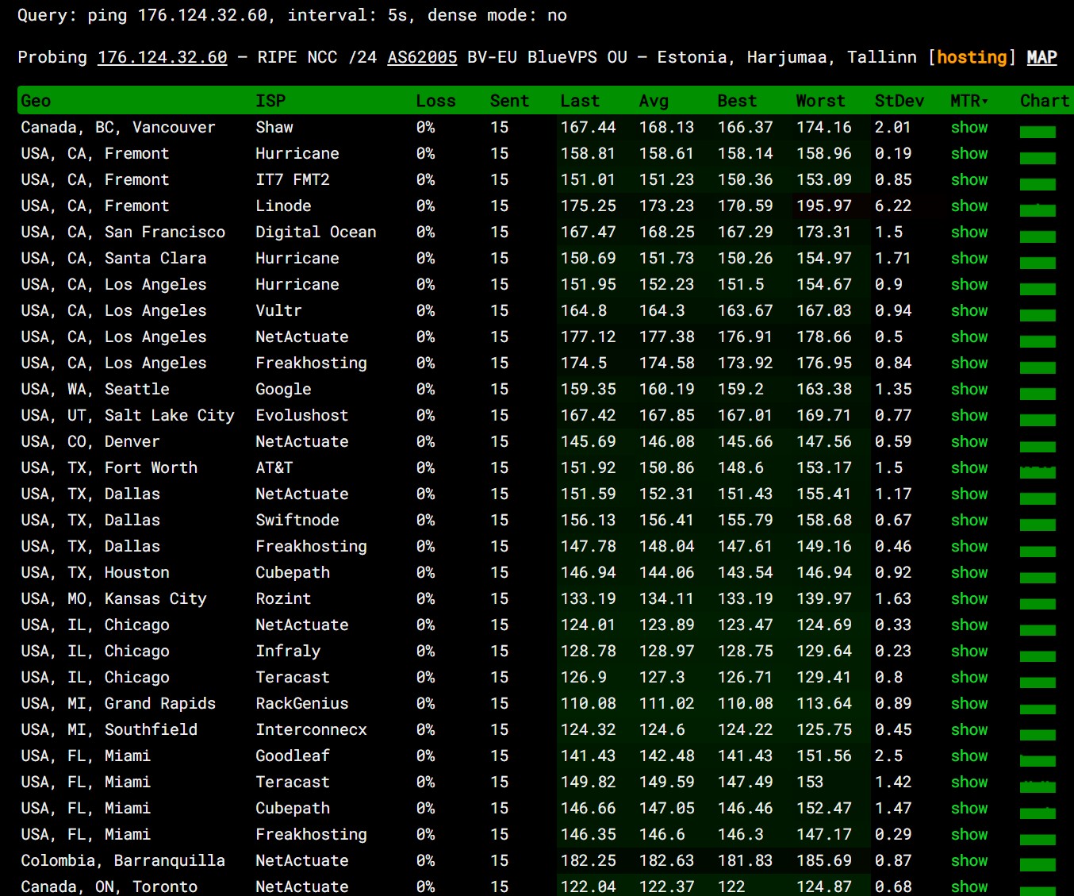Screen dimensions: 1074x896
Task: Click the MTR column header dropdown
Action: 969,101
